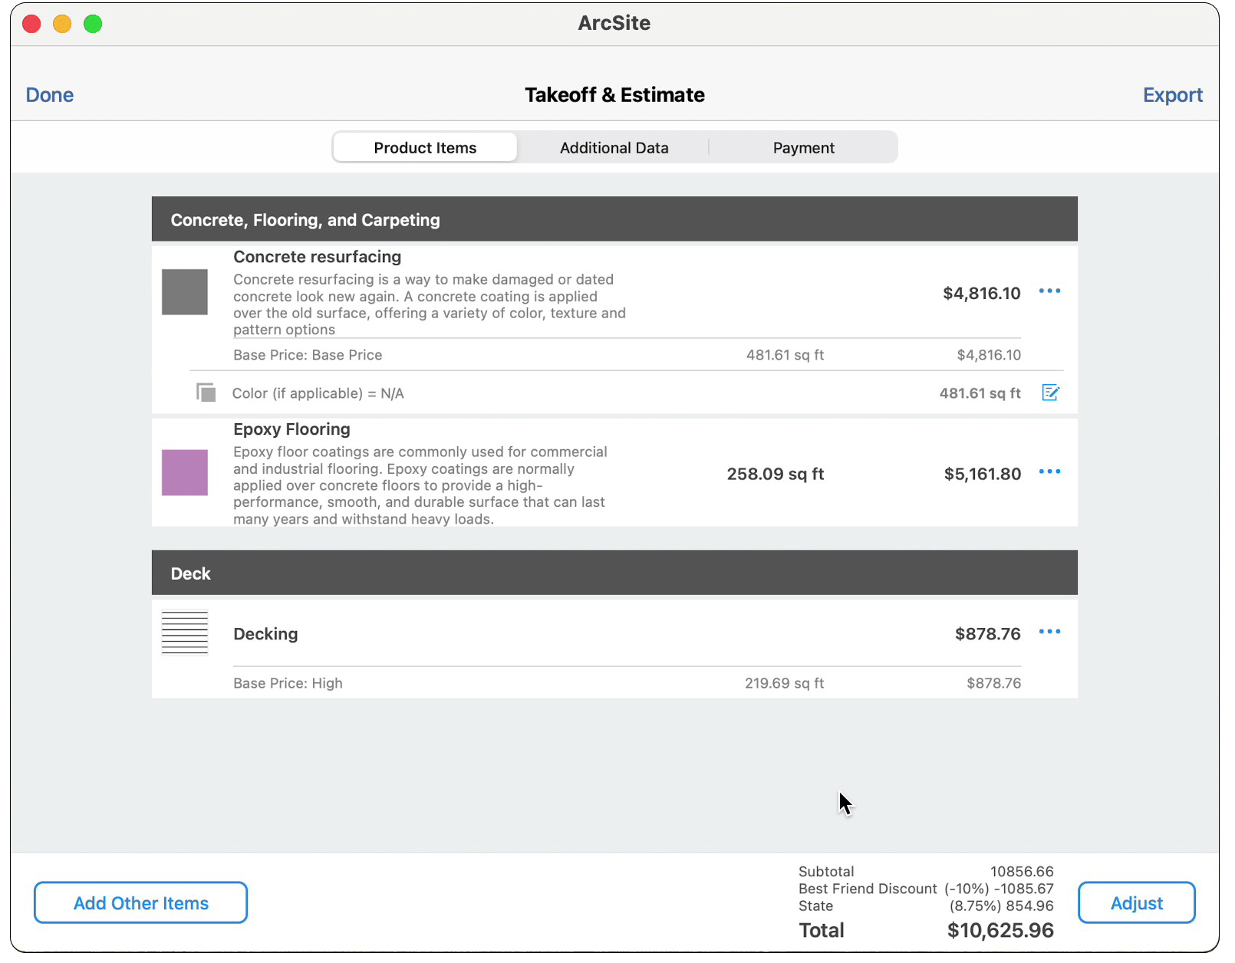Open the Epoxy Flooring ellipsis menu
The height and width of the screenshot is (963, 1235).
point(1050,472)
